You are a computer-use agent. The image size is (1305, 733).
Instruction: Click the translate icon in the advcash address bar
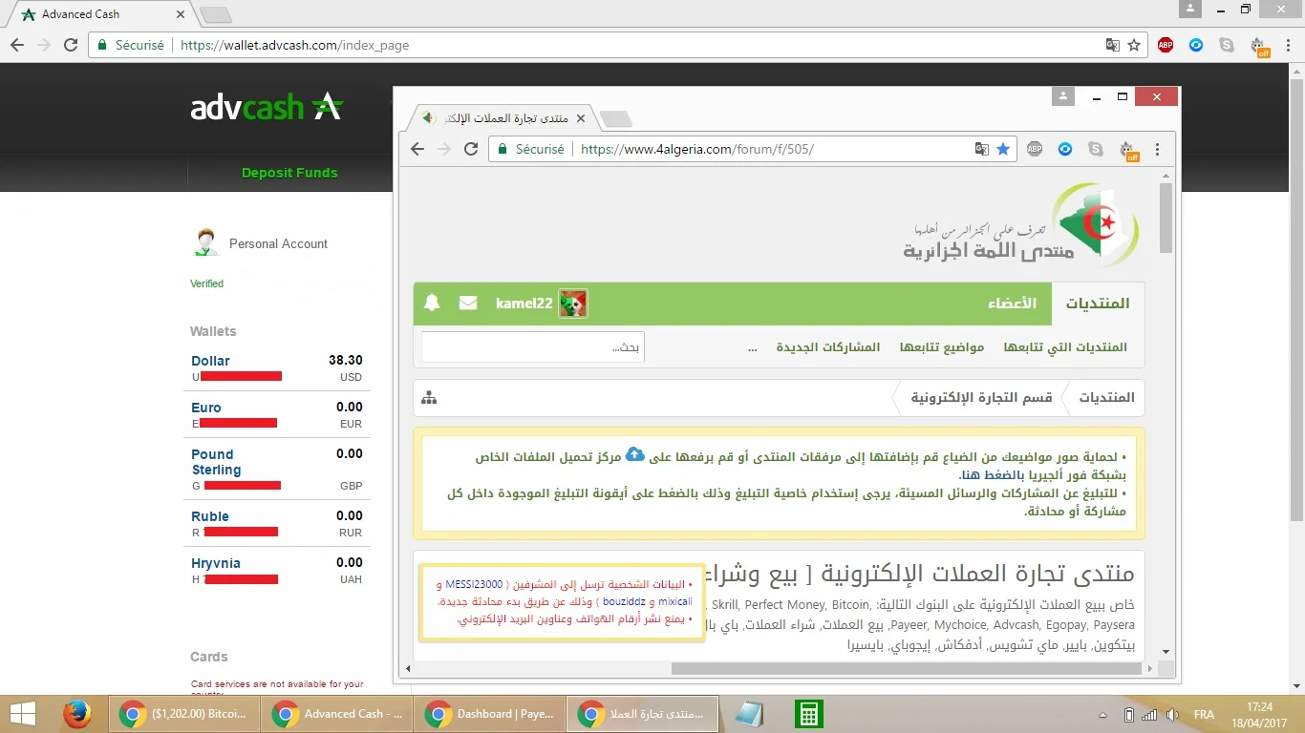(1112, 45)
